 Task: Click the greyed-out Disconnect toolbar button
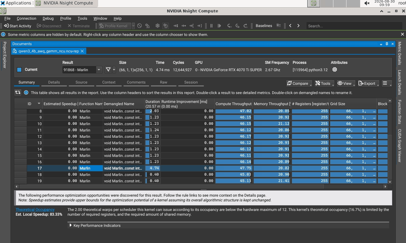pos(49,26)
